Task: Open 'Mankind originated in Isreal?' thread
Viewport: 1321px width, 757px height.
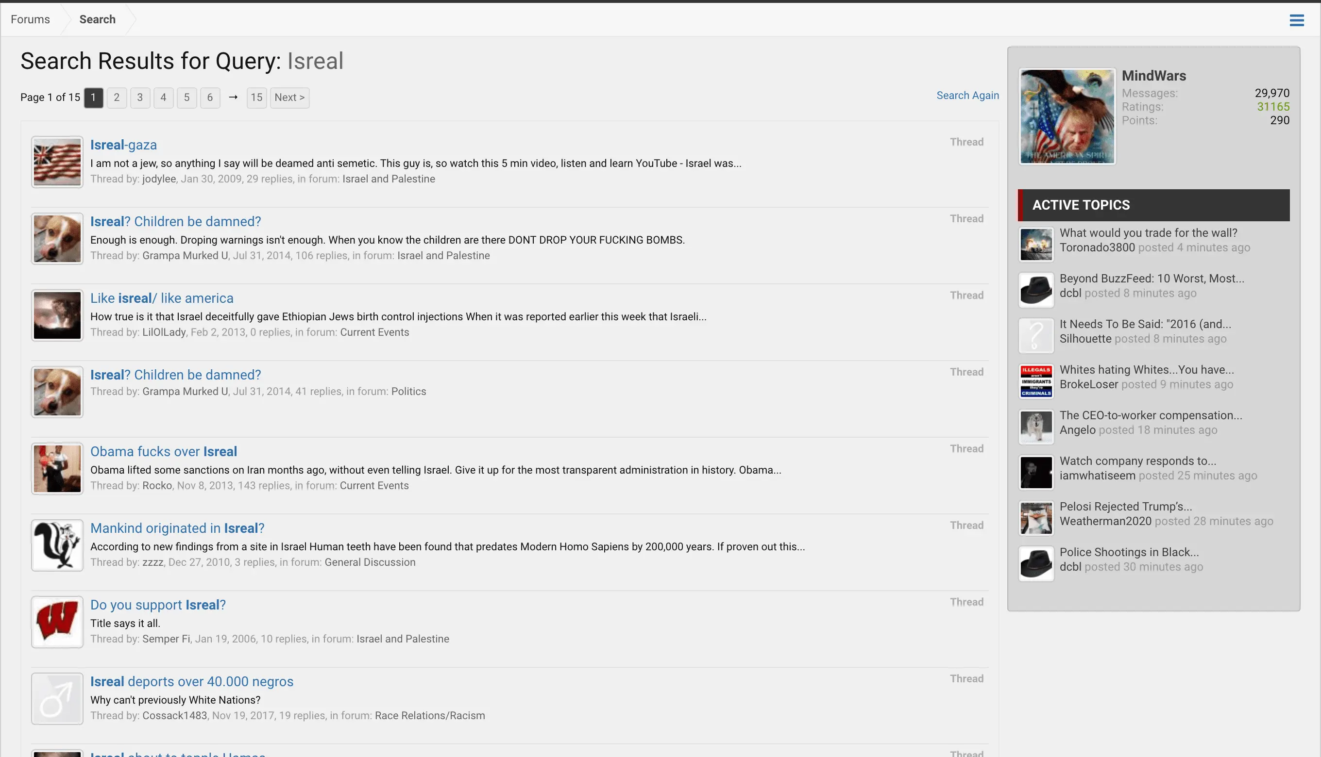Action: tap(177, 528)
